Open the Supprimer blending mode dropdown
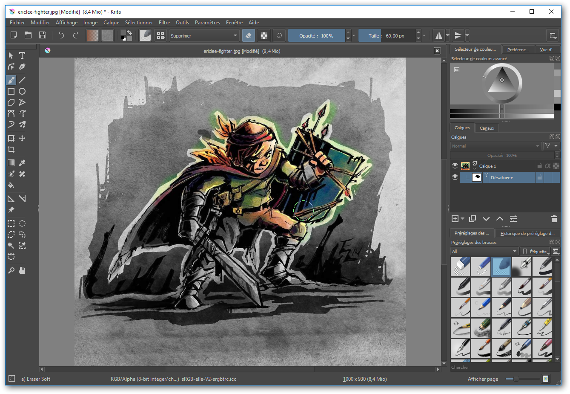This screenshot has height=394, width=570. (204, 36)
